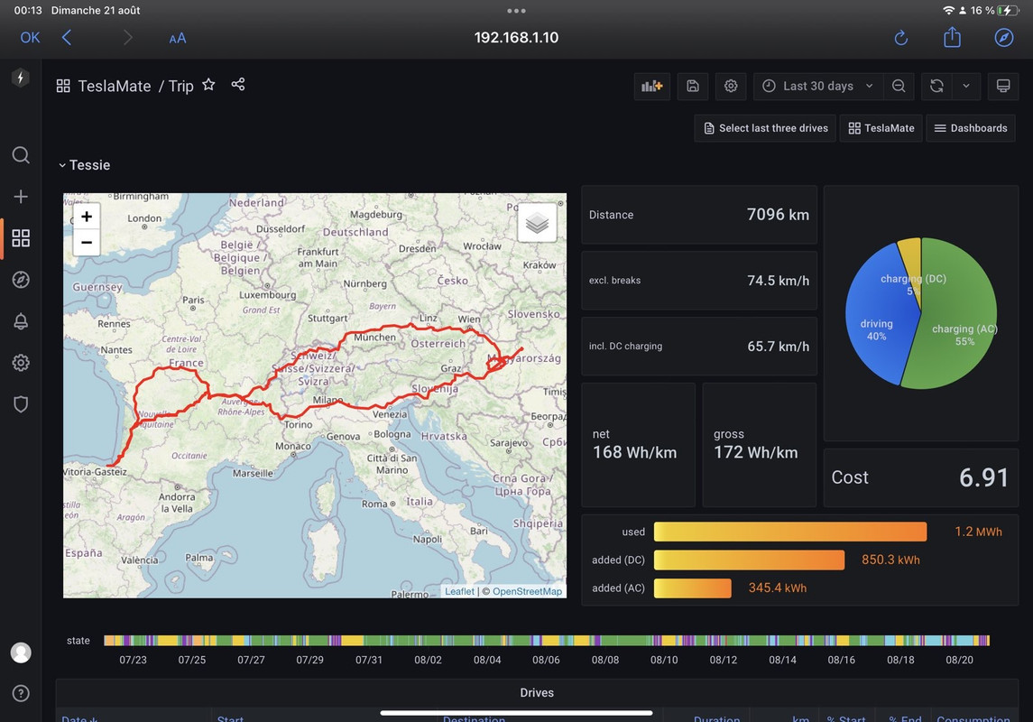Click the Trip dashboard title
This screenshot has height=722, width=1033.
point(180,86)
